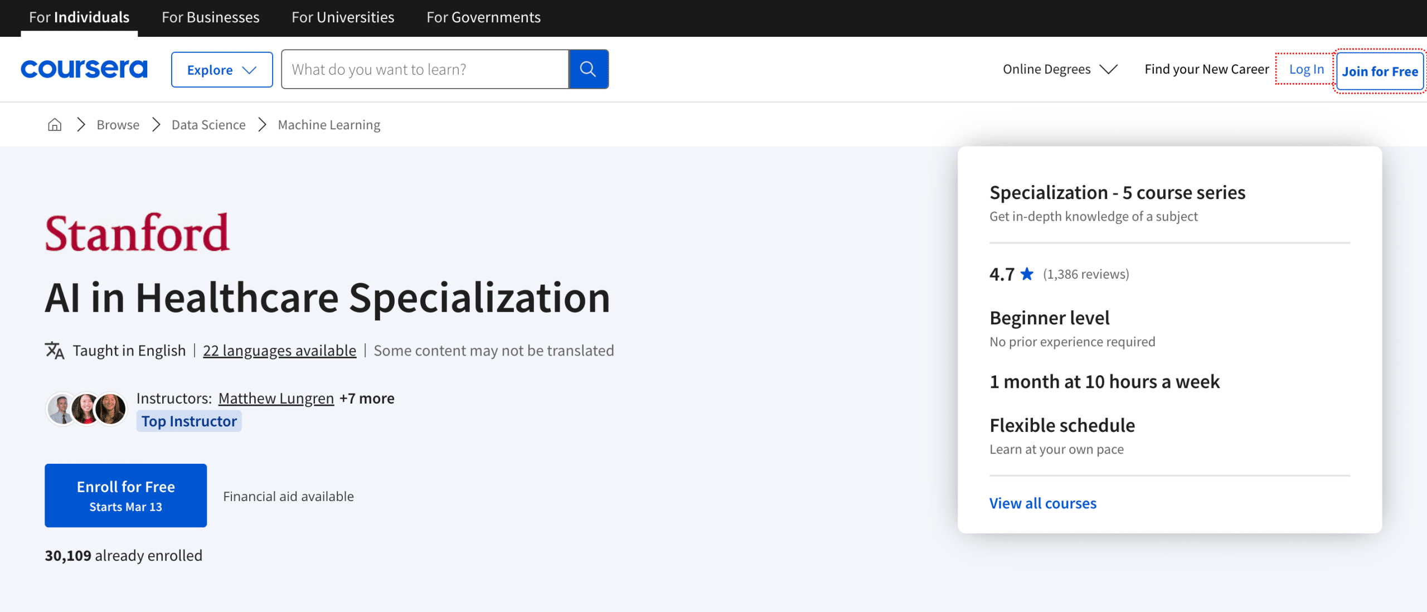The image size is (1427, 612).
Task: Open the Explore dropdown menu
Action: [222, 70]
